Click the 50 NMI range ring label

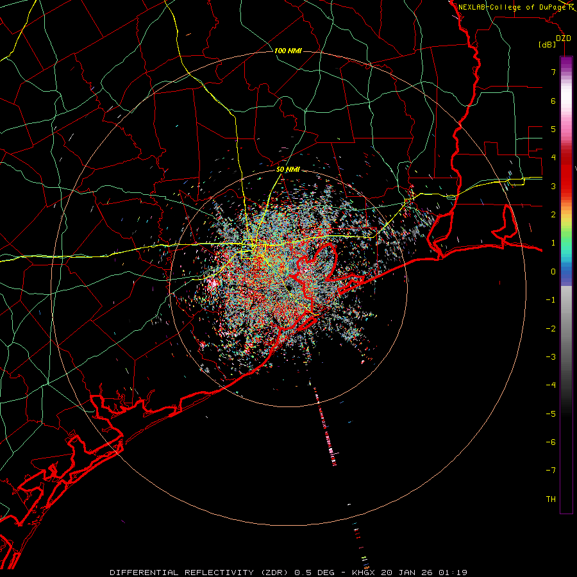click(x=288, y=170)
